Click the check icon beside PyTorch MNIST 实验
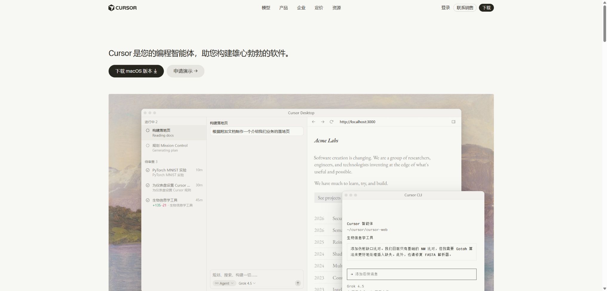 (x=147, y=170)
